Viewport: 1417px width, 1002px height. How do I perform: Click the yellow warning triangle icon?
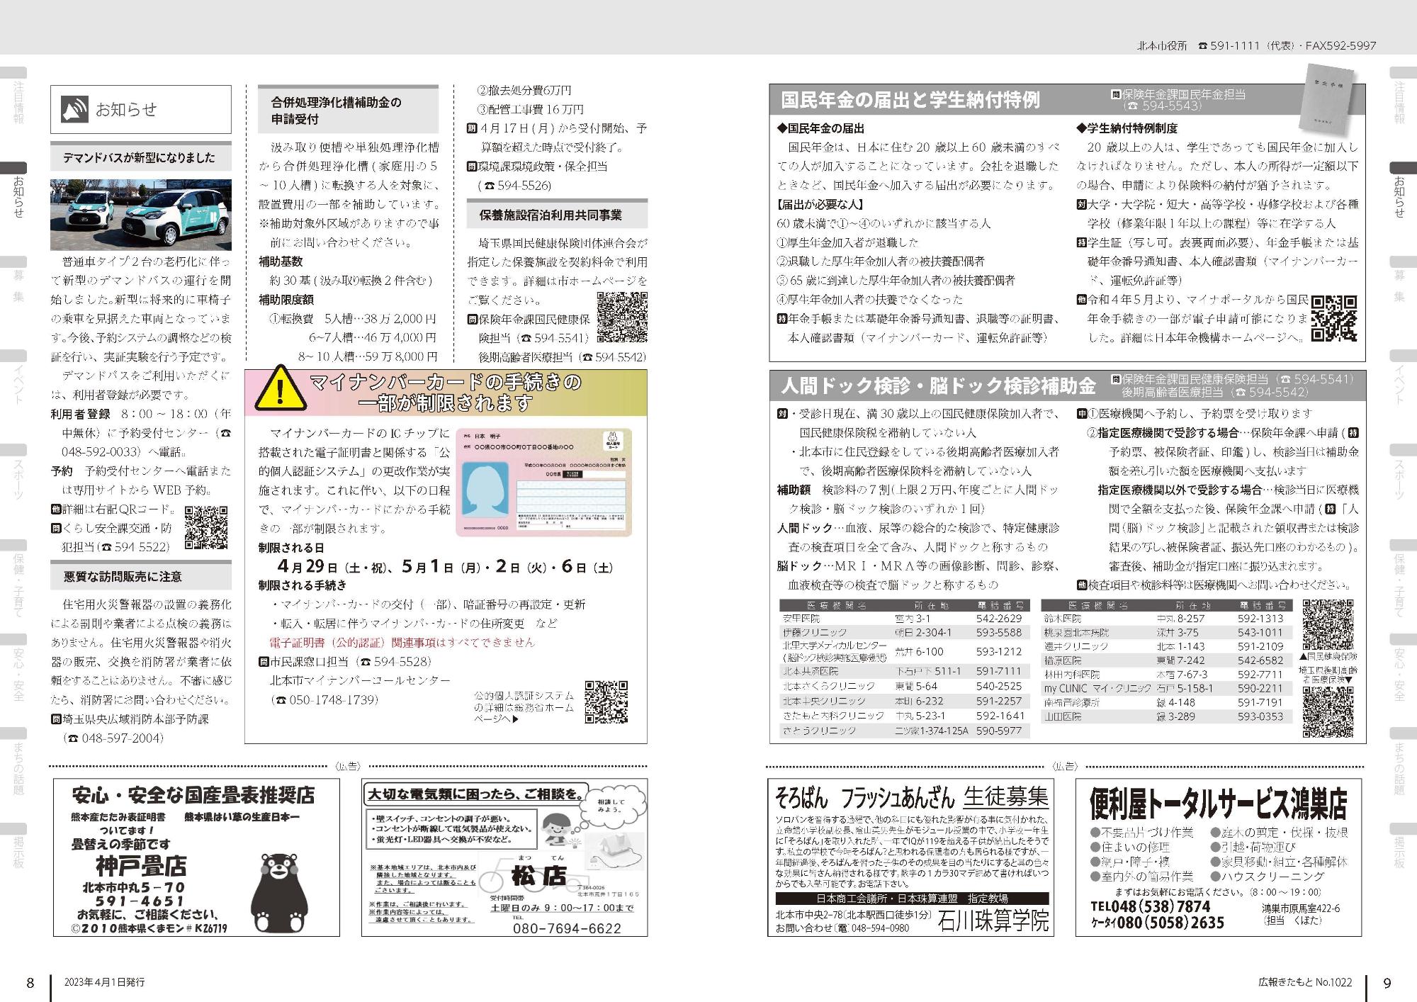(281, 388)
